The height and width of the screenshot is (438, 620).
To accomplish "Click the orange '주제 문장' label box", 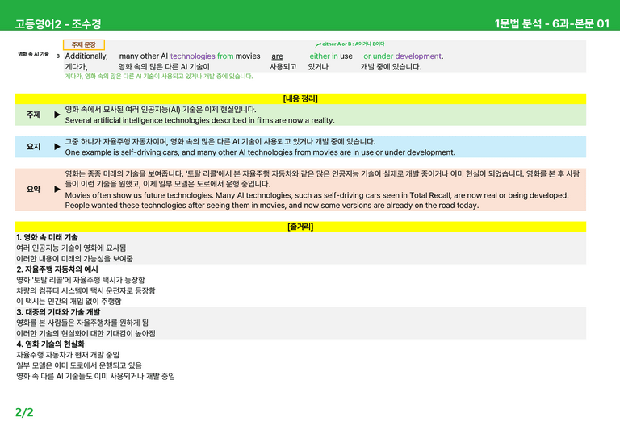I will (84, 44).
